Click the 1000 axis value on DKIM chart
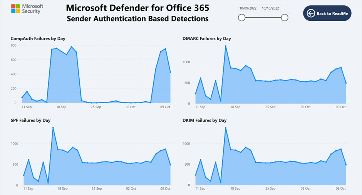The height and width of the screenshot is (195, 362). 186,144
